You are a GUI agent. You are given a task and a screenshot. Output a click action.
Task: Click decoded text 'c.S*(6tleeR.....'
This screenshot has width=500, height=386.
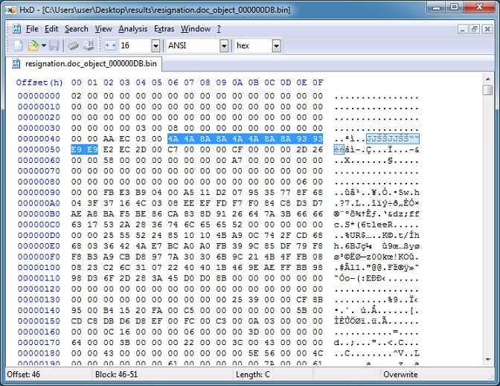(x=376, y=225)
